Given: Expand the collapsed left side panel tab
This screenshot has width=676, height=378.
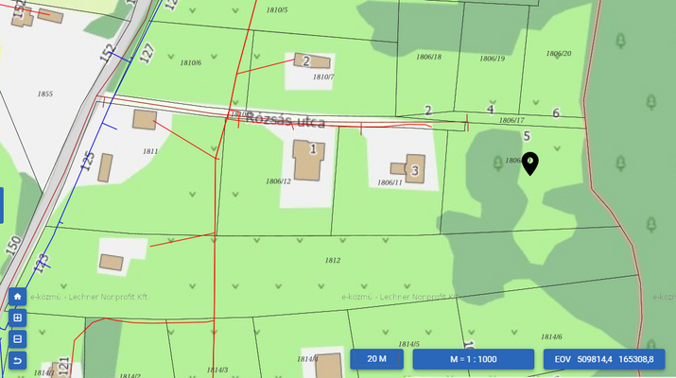Looking at the screenshot, I should pos(2,205).
